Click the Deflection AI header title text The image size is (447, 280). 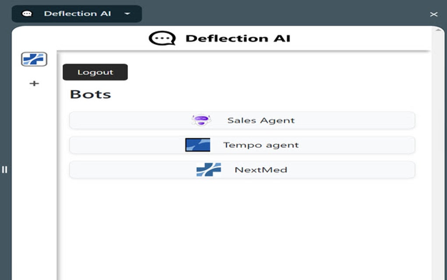point(238,38)
